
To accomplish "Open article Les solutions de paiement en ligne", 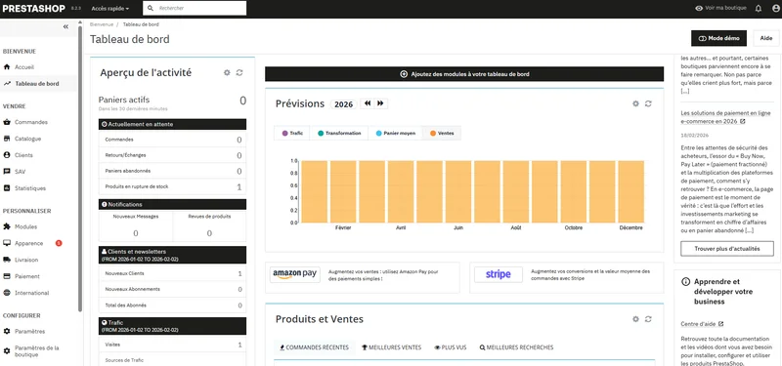I will tap(725, 117).
